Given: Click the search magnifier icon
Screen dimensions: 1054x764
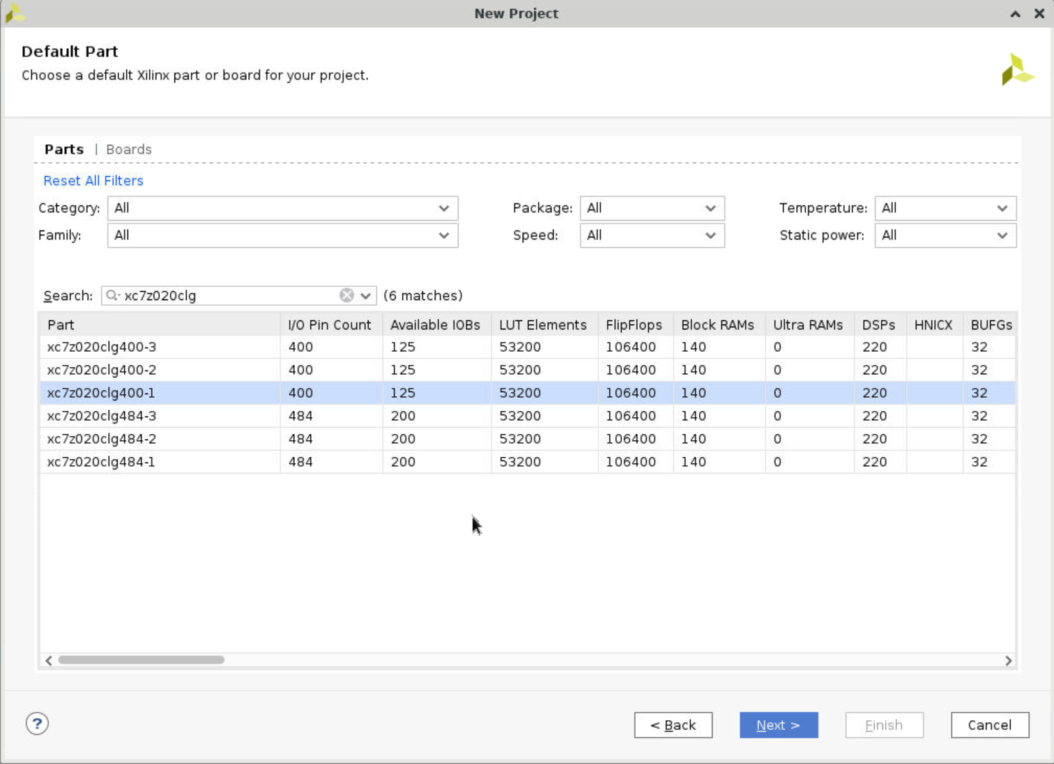Looking at the screenshot, I should click(x=112, y=295).
